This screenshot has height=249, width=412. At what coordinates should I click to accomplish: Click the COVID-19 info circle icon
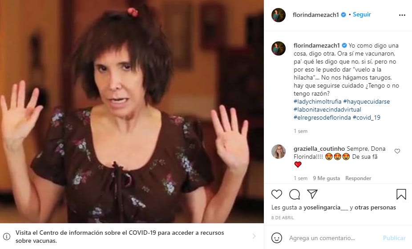click(7, 237)
